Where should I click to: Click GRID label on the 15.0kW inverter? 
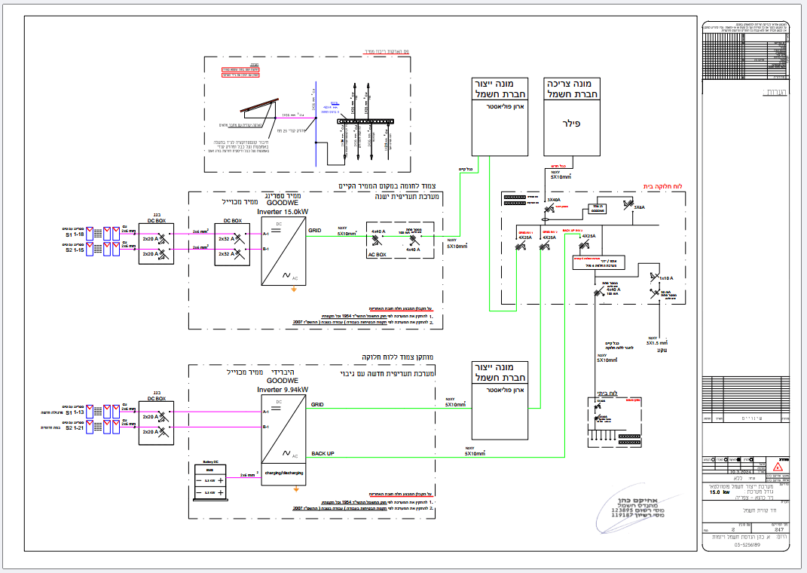point(316,229)
